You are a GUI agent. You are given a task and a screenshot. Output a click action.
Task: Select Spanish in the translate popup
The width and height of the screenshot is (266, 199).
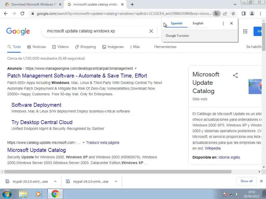pyautogui.click(x=176, y=23)
